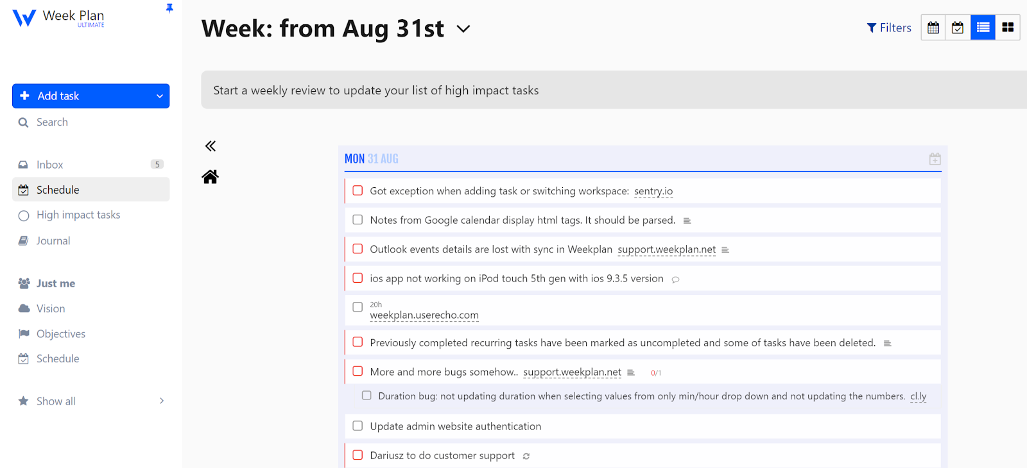Mark the sentry.io exception task complete
The image size is (1027, 468).
click(358, 191)
